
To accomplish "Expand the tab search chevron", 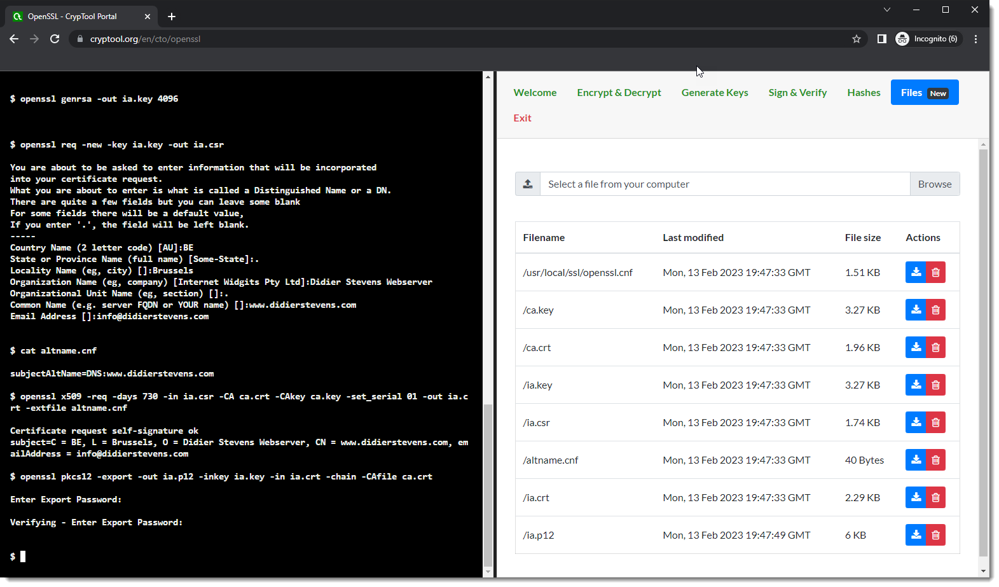I will pyautogui.click(x=886, y=10).
